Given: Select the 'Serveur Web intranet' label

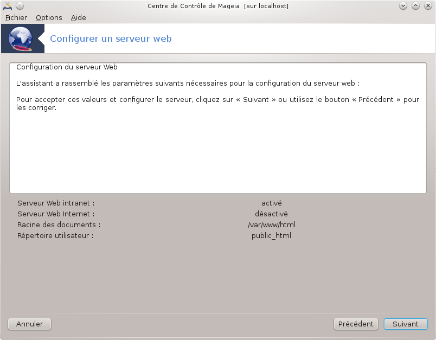Looking at the screenshot, I should click(x=56, y=203).
